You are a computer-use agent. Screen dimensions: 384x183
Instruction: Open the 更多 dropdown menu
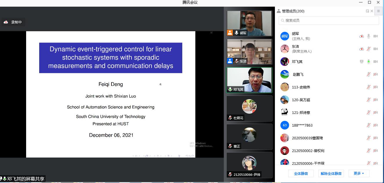tap(359, 173)
